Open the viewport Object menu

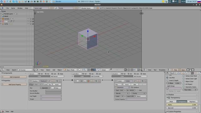click(x=59, y=70)
